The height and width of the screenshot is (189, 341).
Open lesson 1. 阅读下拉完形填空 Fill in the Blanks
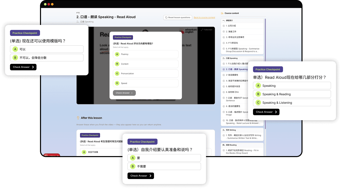242,152
